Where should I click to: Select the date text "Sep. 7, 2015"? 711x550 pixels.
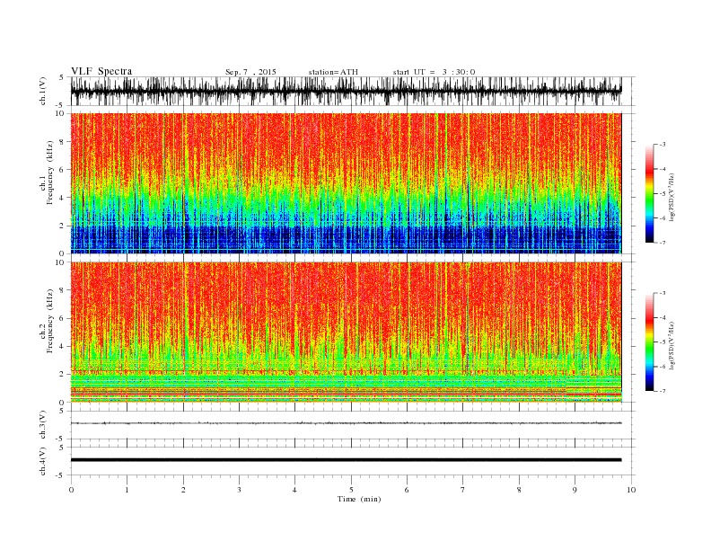tap(250, 72)
